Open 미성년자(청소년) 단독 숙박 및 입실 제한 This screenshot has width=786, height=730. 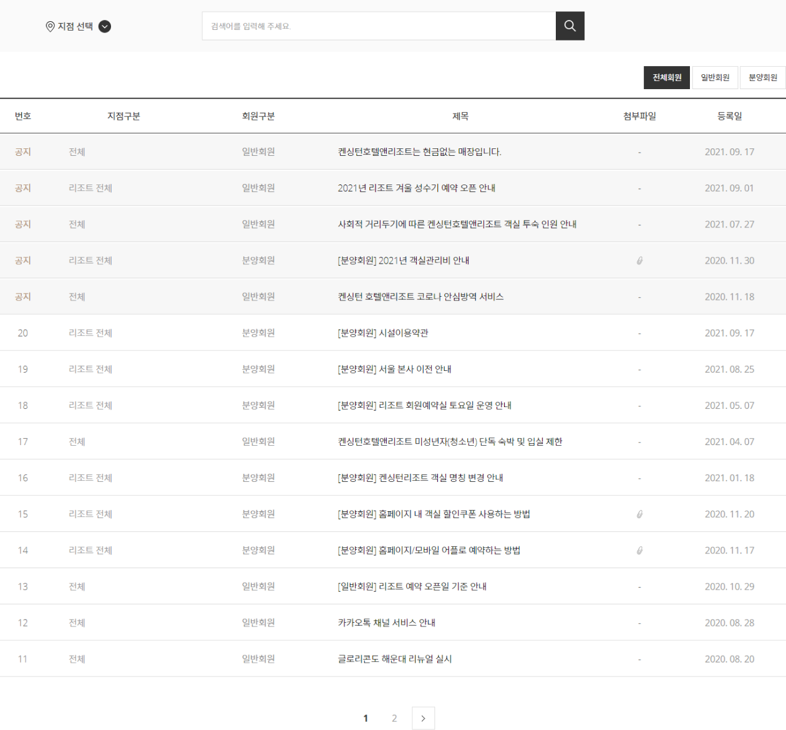[450, 441]
